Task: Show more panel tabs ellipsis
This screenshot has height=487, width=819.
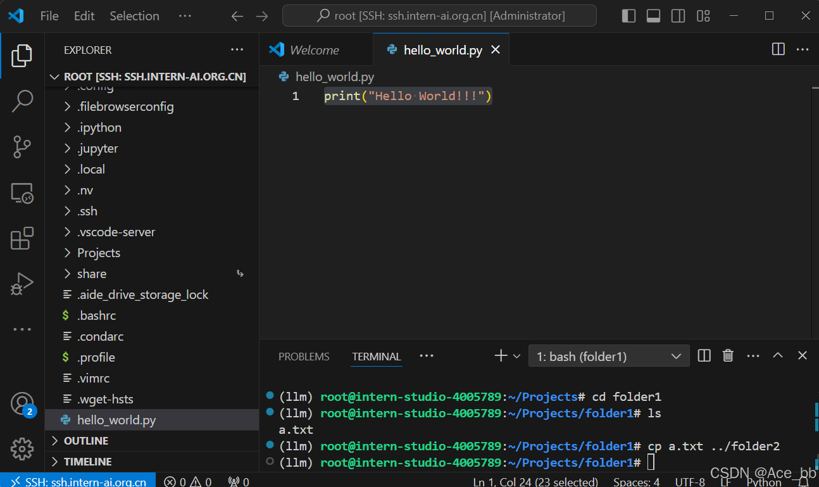Action: [427, 356]
